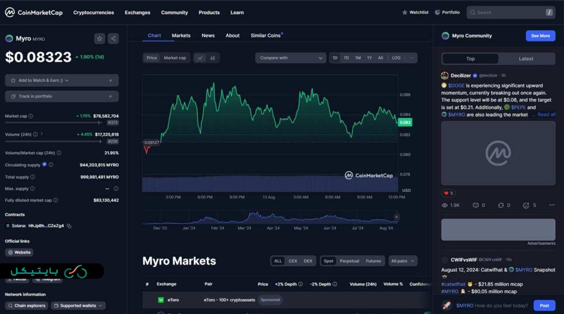This screenshot has height=314, width=564.
Task: Expand the All pairs dropdown
Action: [x=403, y=261]
